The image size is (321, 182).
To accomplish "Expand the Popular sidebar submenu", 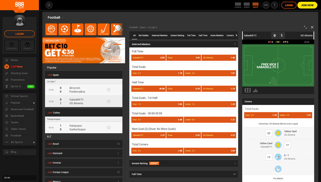I will (34, 103).
